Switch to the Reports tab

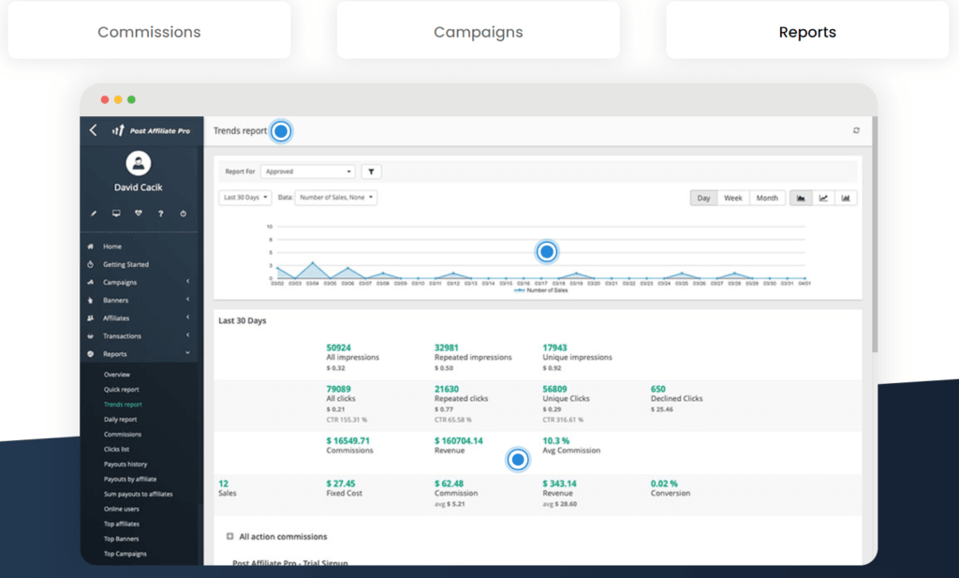pyautogui.click(x=807, y=31)
